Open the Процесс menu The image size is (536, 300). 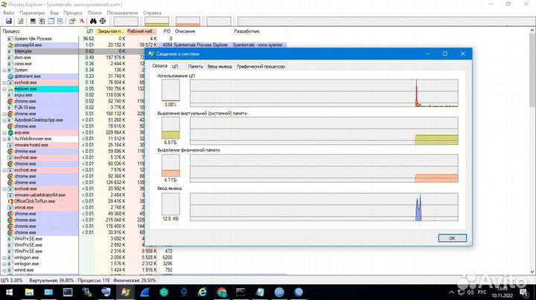pyautogui.click(x=73, y=13)
